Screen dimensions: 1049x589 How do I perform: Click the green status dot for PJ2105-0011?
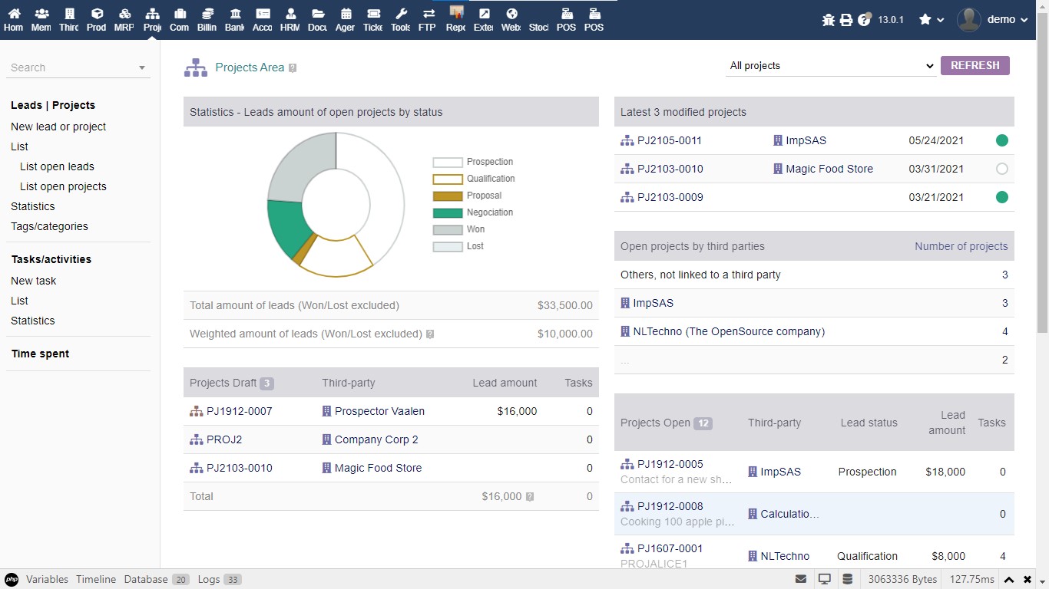coord(1002,140)
